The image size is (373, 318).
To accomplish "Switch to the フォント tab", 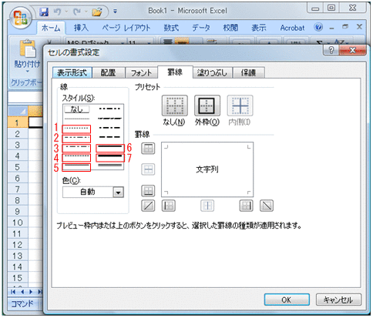I will click(141, 73).
